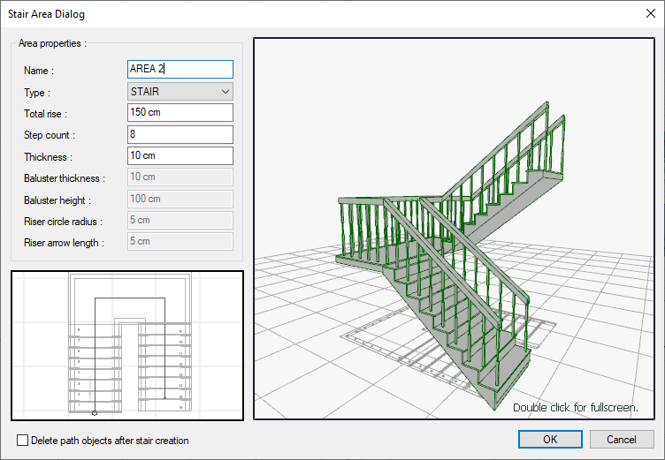Click the path start circle in the plan view
665x460 pixels.
[95, 412]
